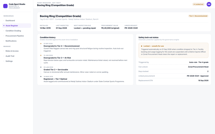
Task: Open the RM user avatar
Action: [209, 4]
